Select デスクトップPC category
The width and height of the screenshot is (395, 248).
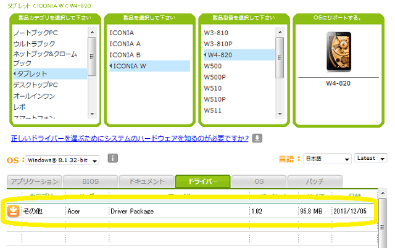[36, 85]
